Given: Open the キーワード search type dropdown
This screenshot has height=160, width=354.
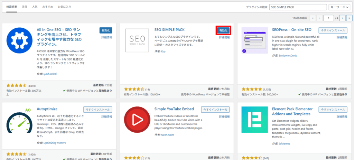Looking at the screenshot, I should coord(340,7).
